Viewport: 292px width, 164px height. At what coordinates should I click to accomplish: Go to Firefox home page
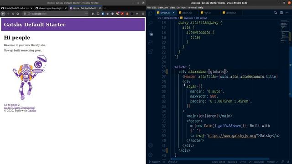[18, 14]
